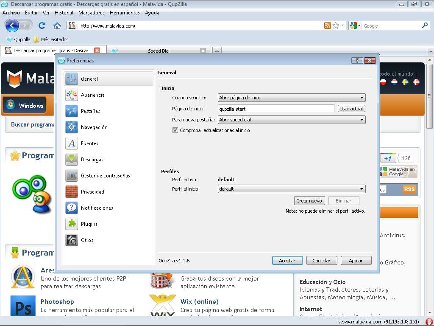Click the Educación y Ocio category heading
434x326 pixels.
pos(323,282)
